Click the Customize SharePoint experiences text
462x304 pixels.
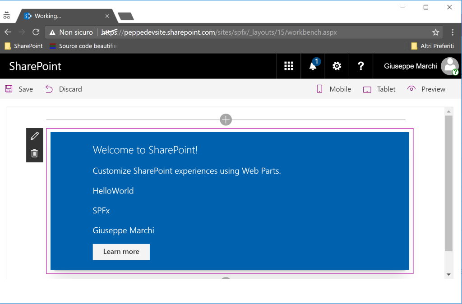tap(187, 171)
